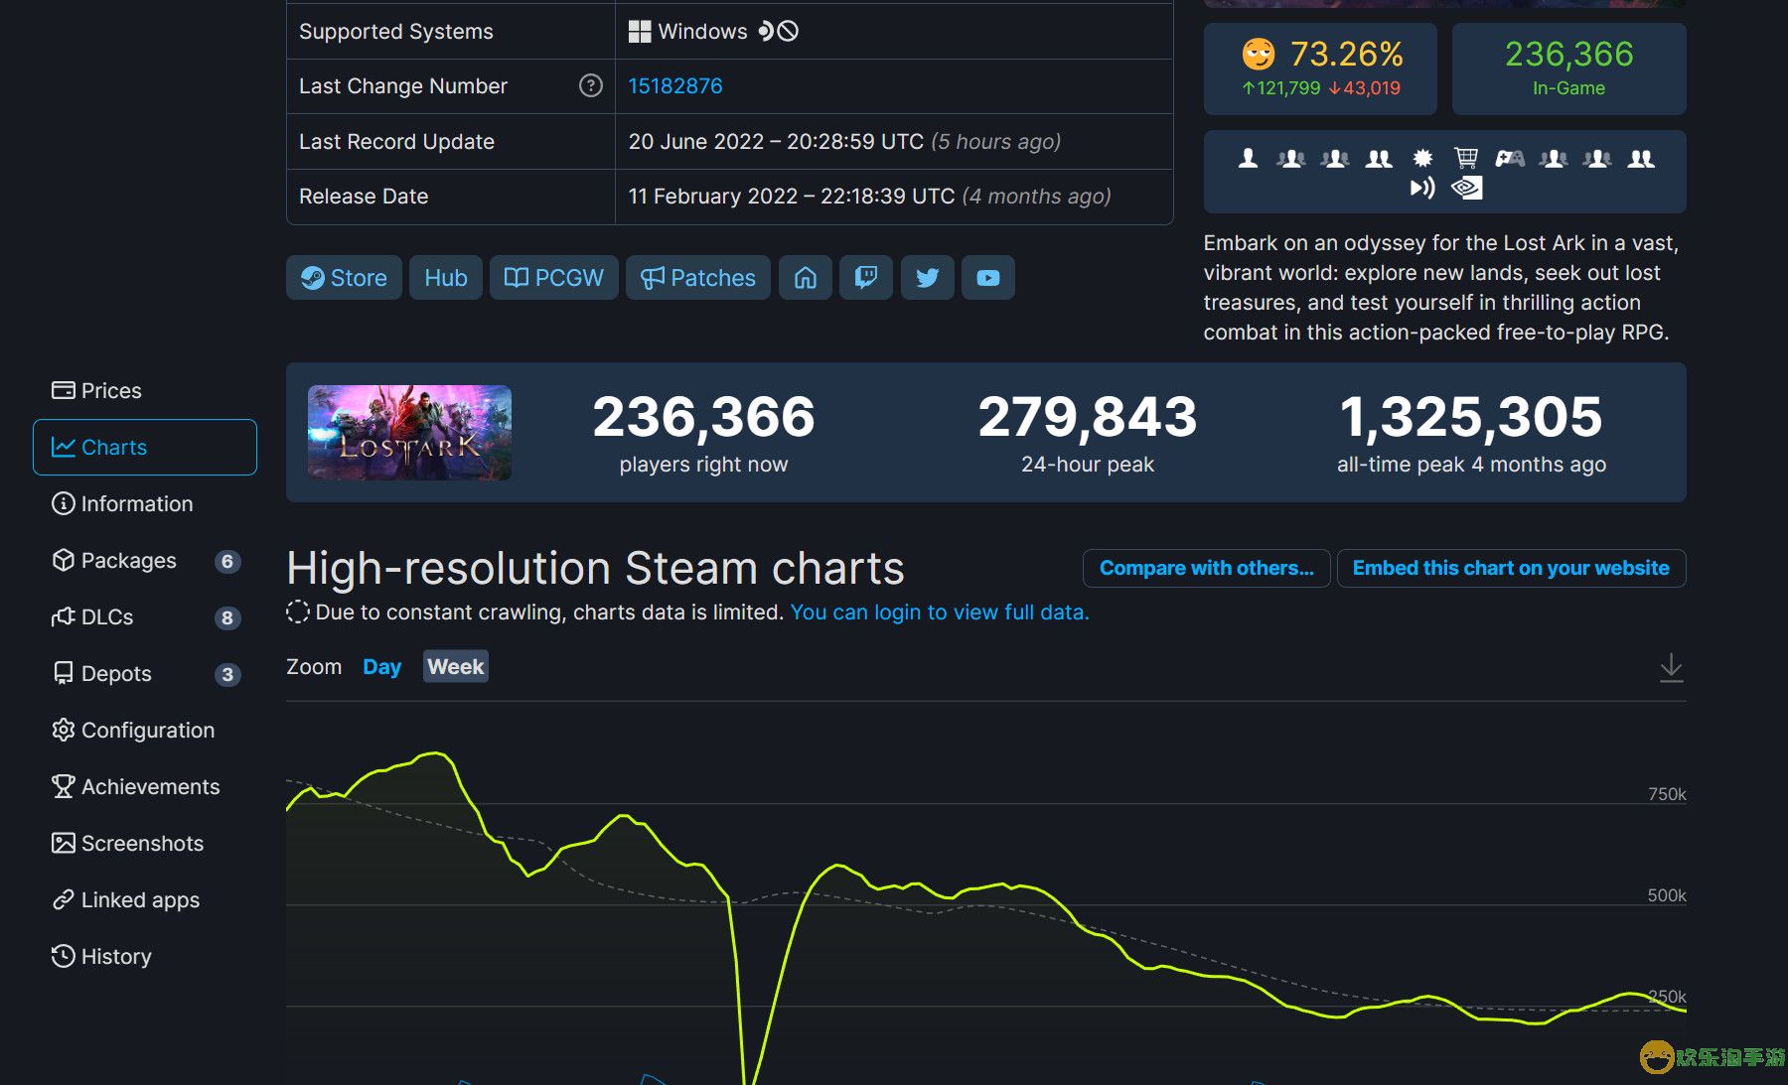Image resolution: width=1788 pixels, height=1085 pixels.
Task: Click the 73.26% rating value
Action: 1346,54
